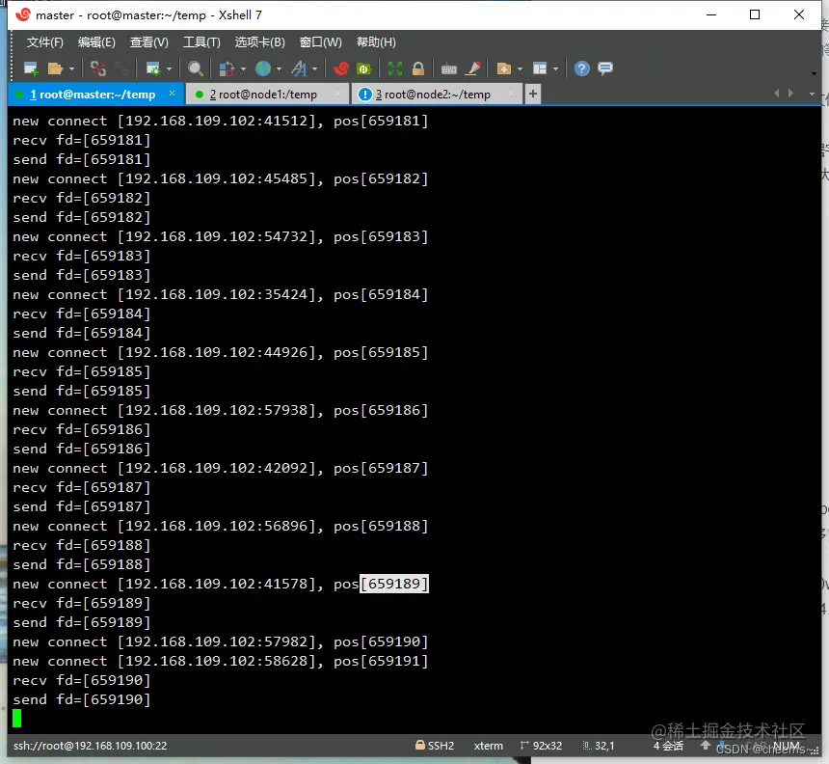Screen dimensions: 829x764
Task: Close the root@master:~/temp tab
Action: coord(172,94)
